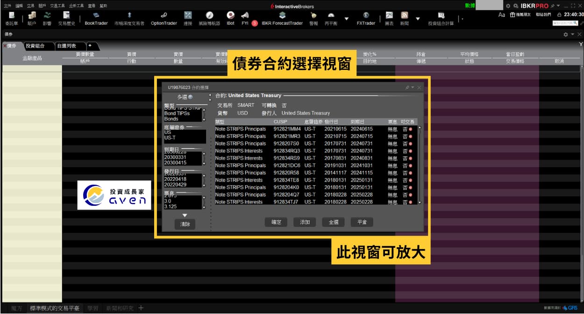Select contract row with CUSIP 912821MM4

(316, 129)
